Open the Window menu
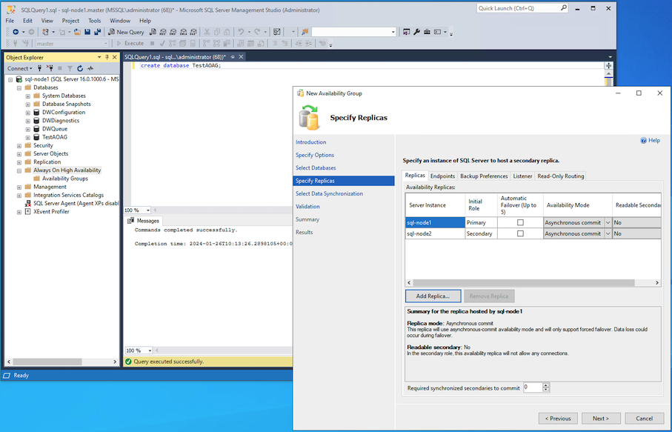Screen dimensions: 672x432 click(120, 21)
